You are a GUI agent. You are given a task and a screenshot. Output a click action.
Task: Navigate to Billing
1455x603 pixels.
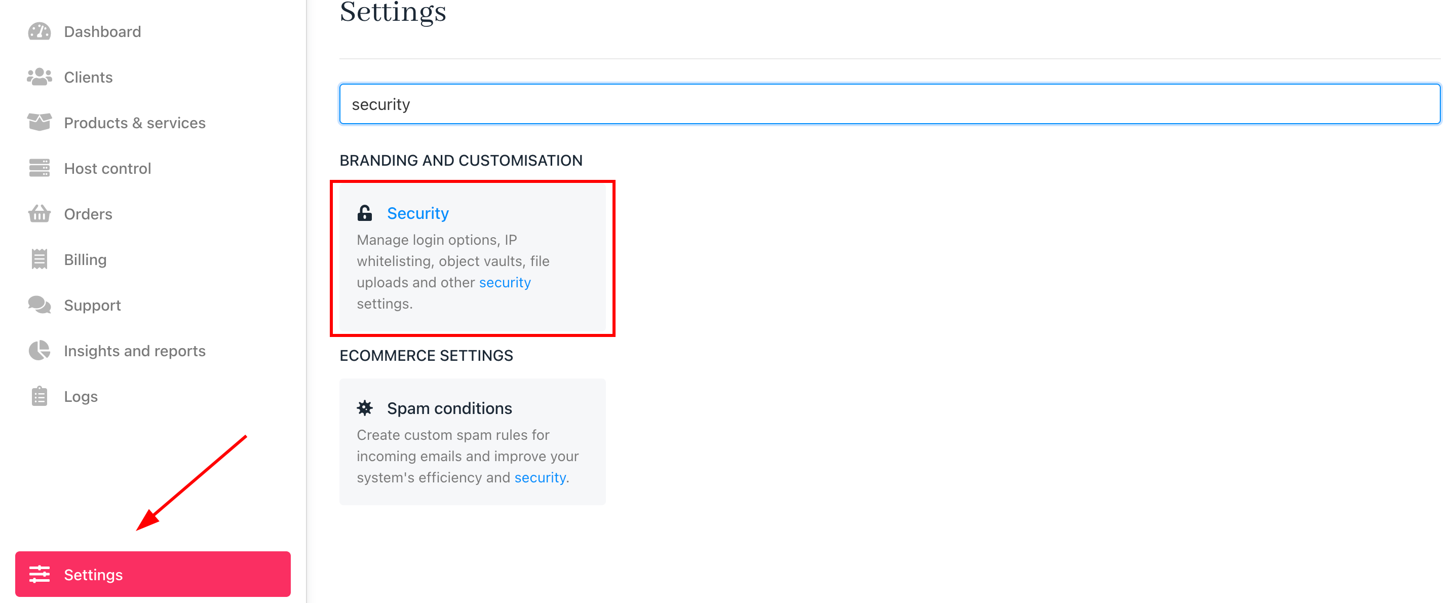(85, 259)
